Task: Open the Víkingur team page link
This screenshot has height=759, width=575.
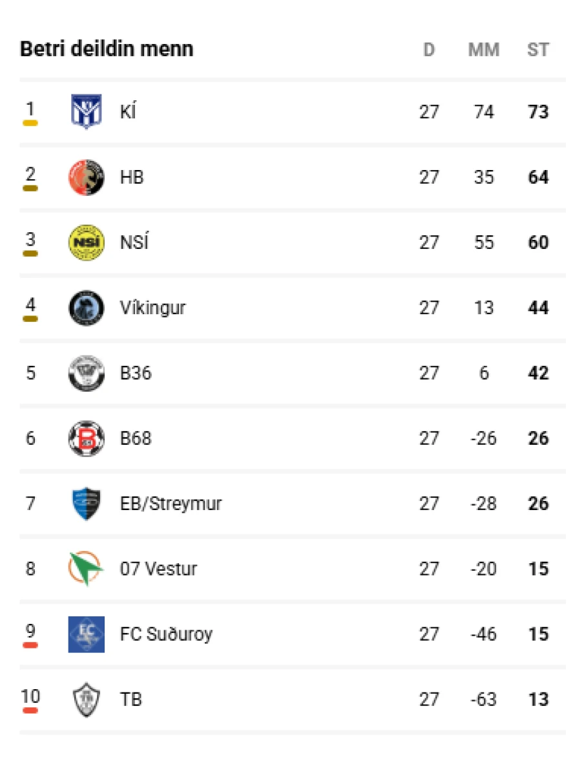Action: 152,308
